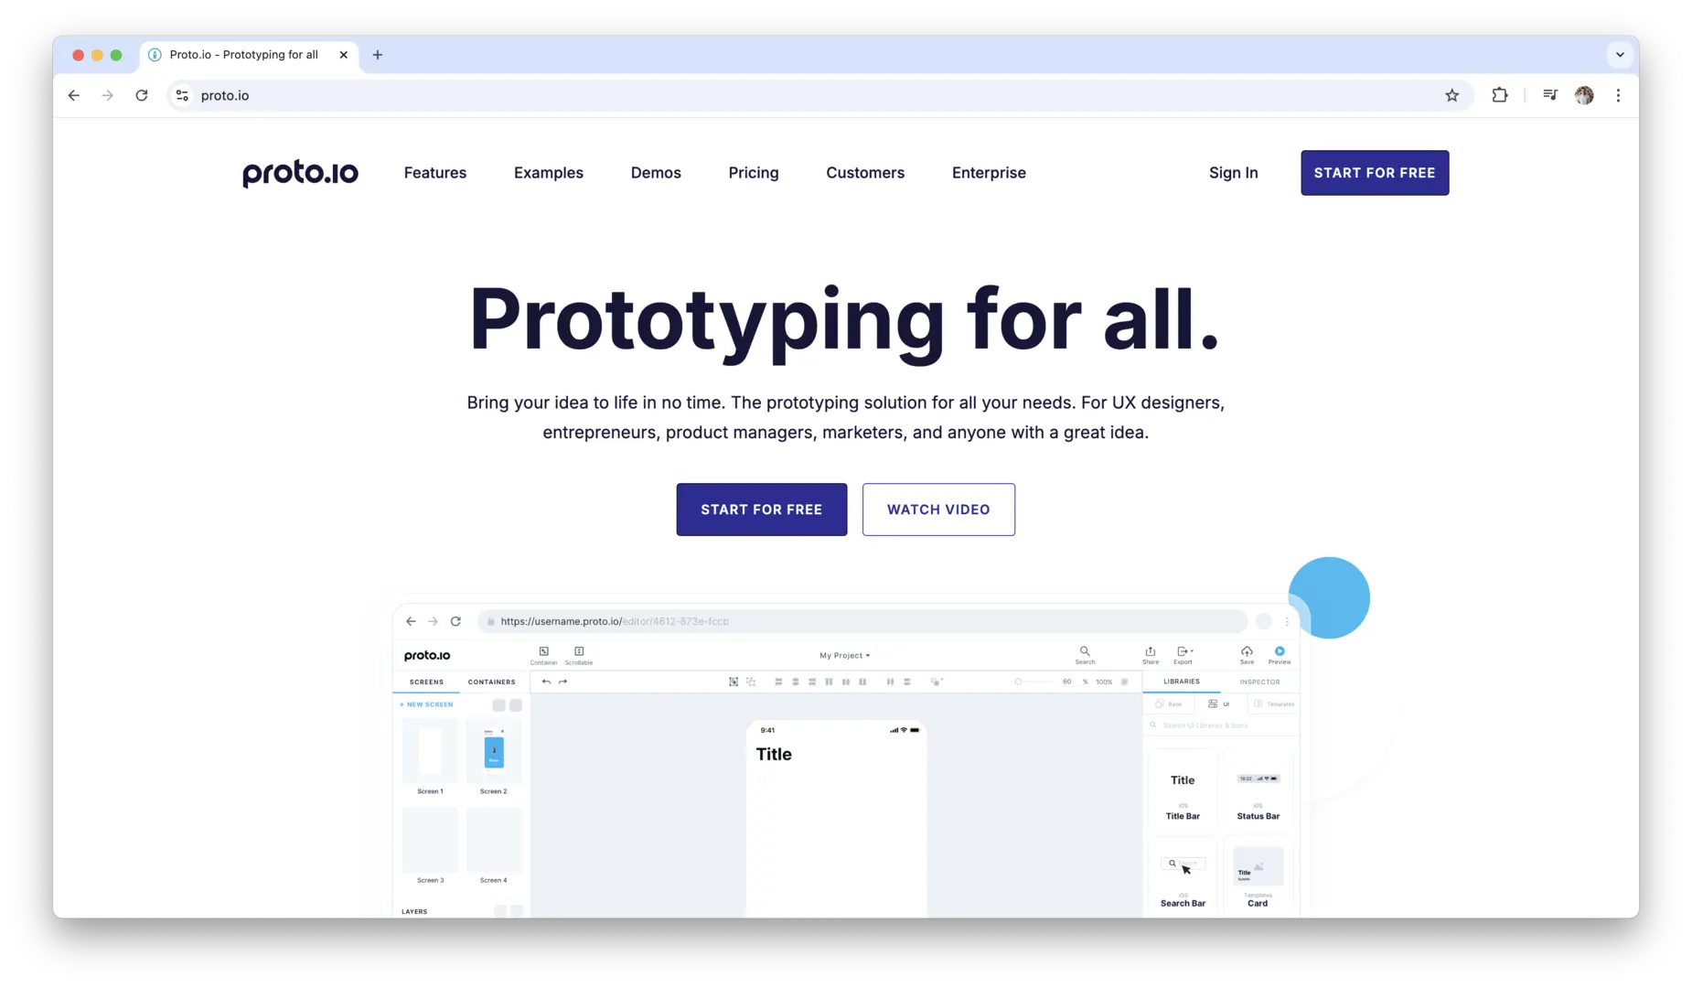Screen dimensions: 1692x988
Task: Click START FOR FREE below the headline
Action: pyautogui.click(x=762, y=510)
